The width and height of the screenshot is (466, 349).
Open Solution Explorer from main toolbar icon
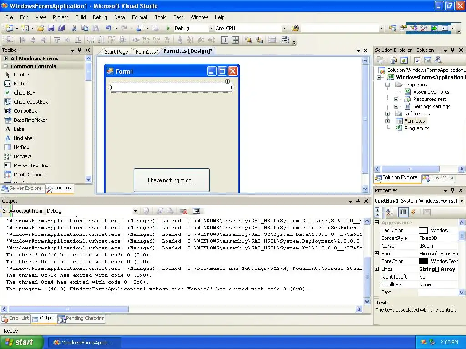point(392,28)
